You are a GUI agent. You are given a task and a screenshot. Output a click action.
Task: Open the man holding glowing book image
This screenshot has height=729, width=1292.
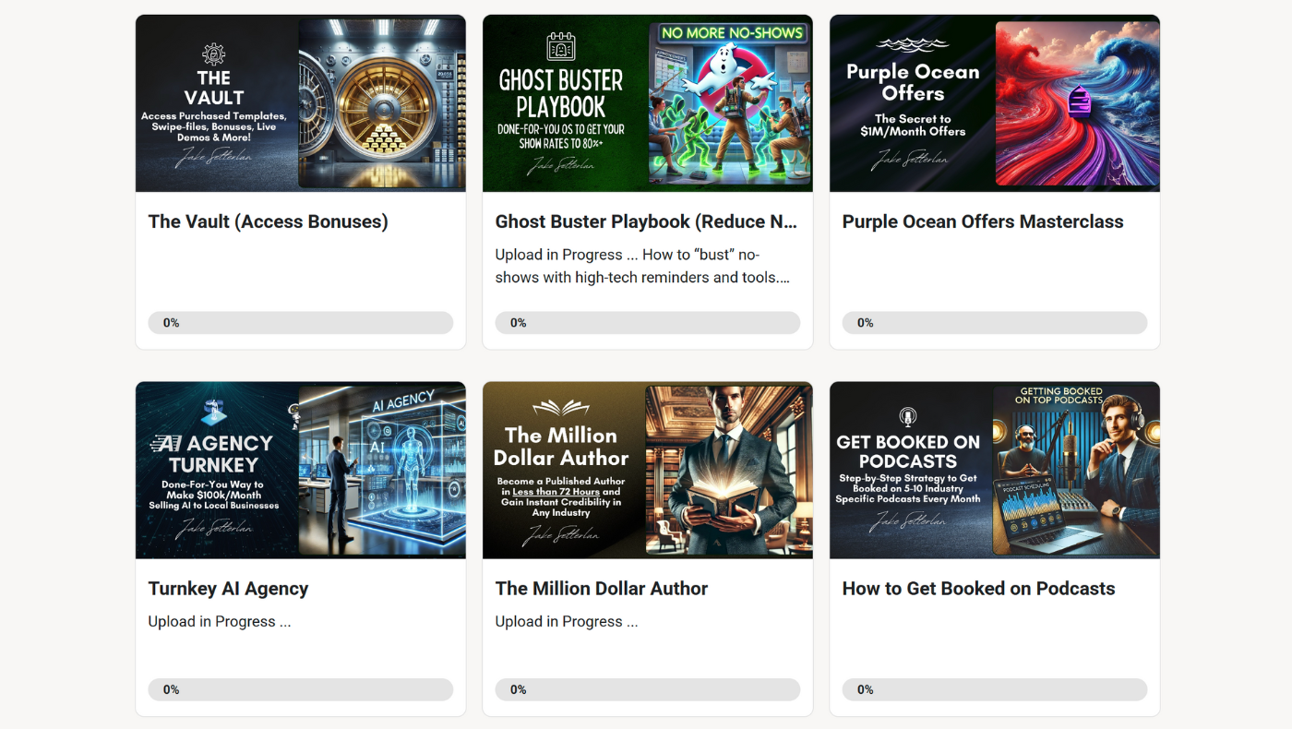point(728,471)
